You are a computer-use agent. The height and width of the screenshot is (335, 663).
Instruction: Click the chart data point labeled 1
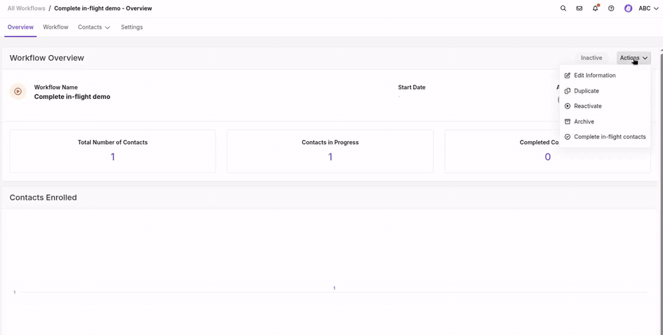334,288
